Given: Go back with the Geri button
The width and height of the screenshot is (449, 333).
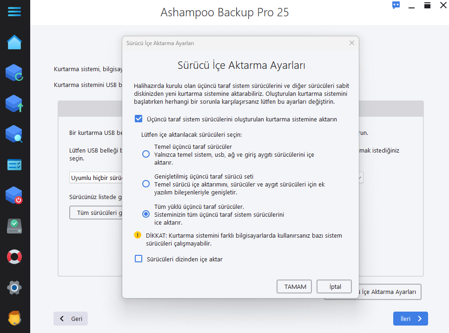Looking at the screenshot, I should [71, 319].
